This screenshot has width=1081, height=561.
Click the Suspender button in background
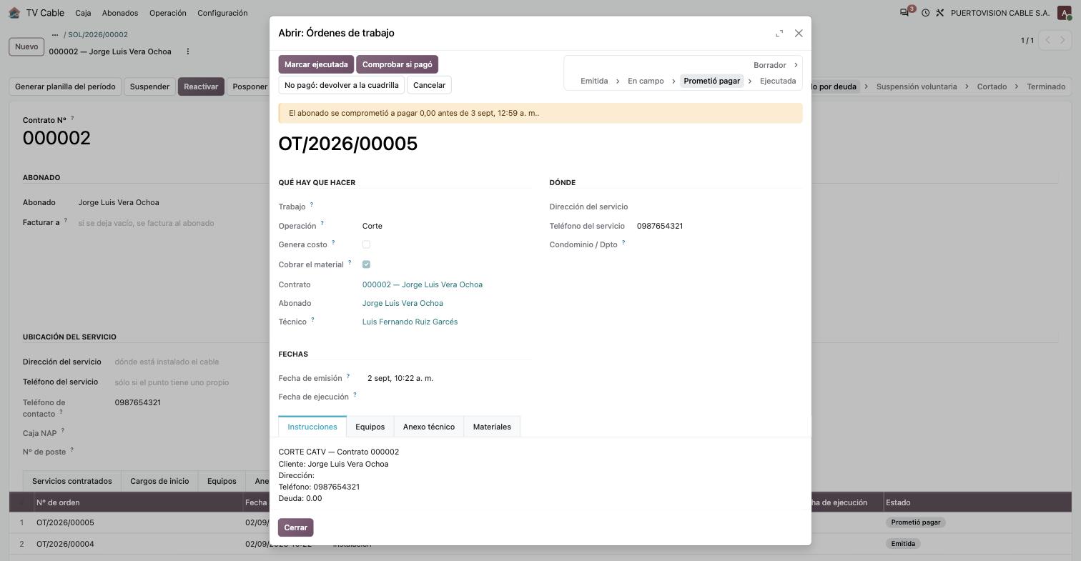(x=149, y=86)
